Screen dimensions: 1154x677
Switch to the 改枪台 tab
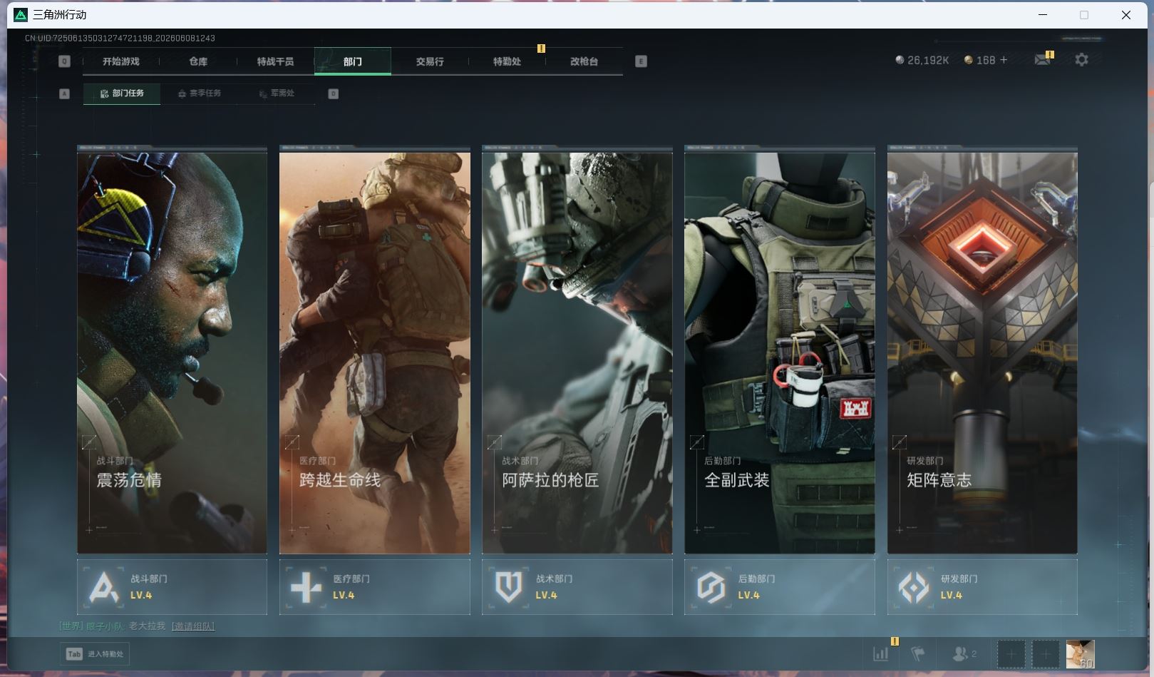[x=584, y=61]
